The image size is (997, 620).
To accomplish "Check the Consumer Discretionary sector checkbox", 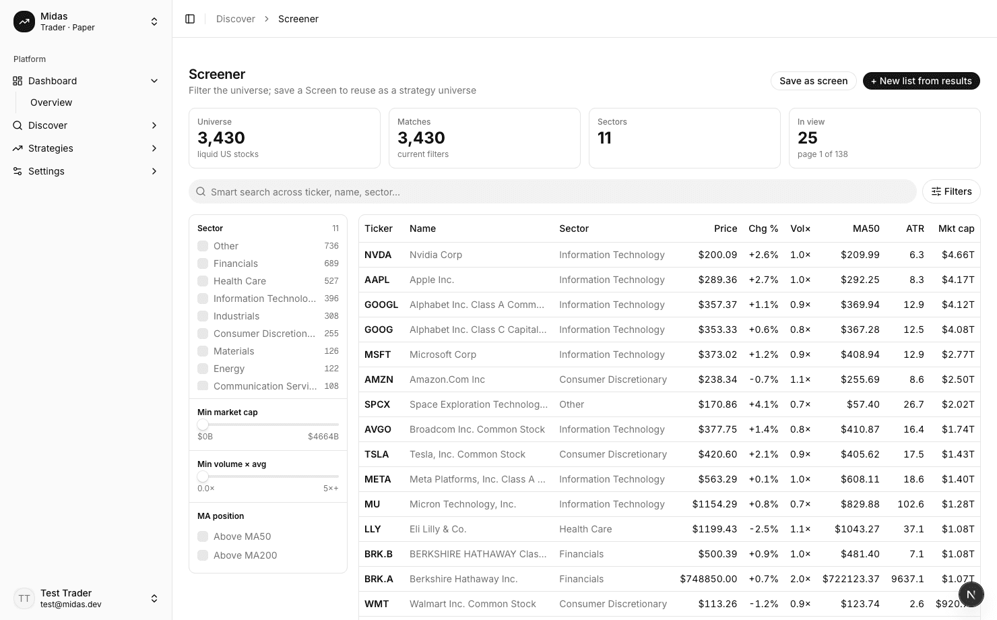I will [203, 334].
